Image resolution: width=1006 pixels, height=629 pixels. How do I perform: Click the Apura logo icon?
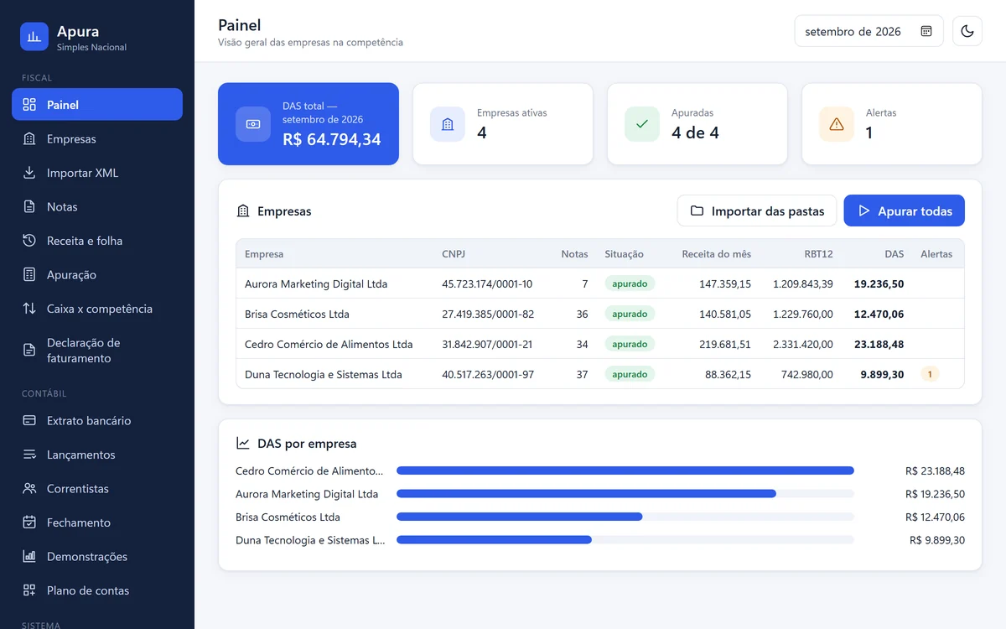click(x=34, y=37)
